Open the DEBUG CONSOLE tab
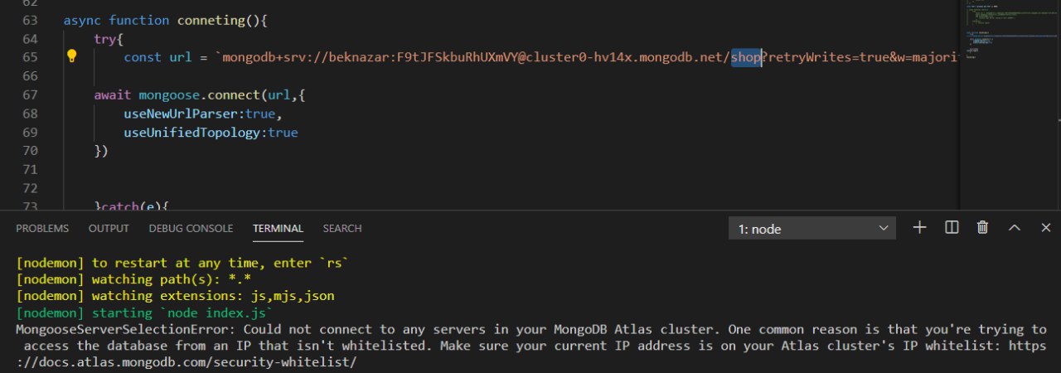The height and width of the screenshot is (373, 1061). (x=191, y=228)
